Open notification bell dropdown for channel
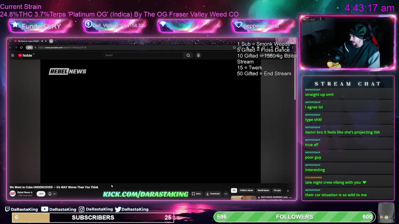This screenshot has width=399, height=224. pos(52,194)
